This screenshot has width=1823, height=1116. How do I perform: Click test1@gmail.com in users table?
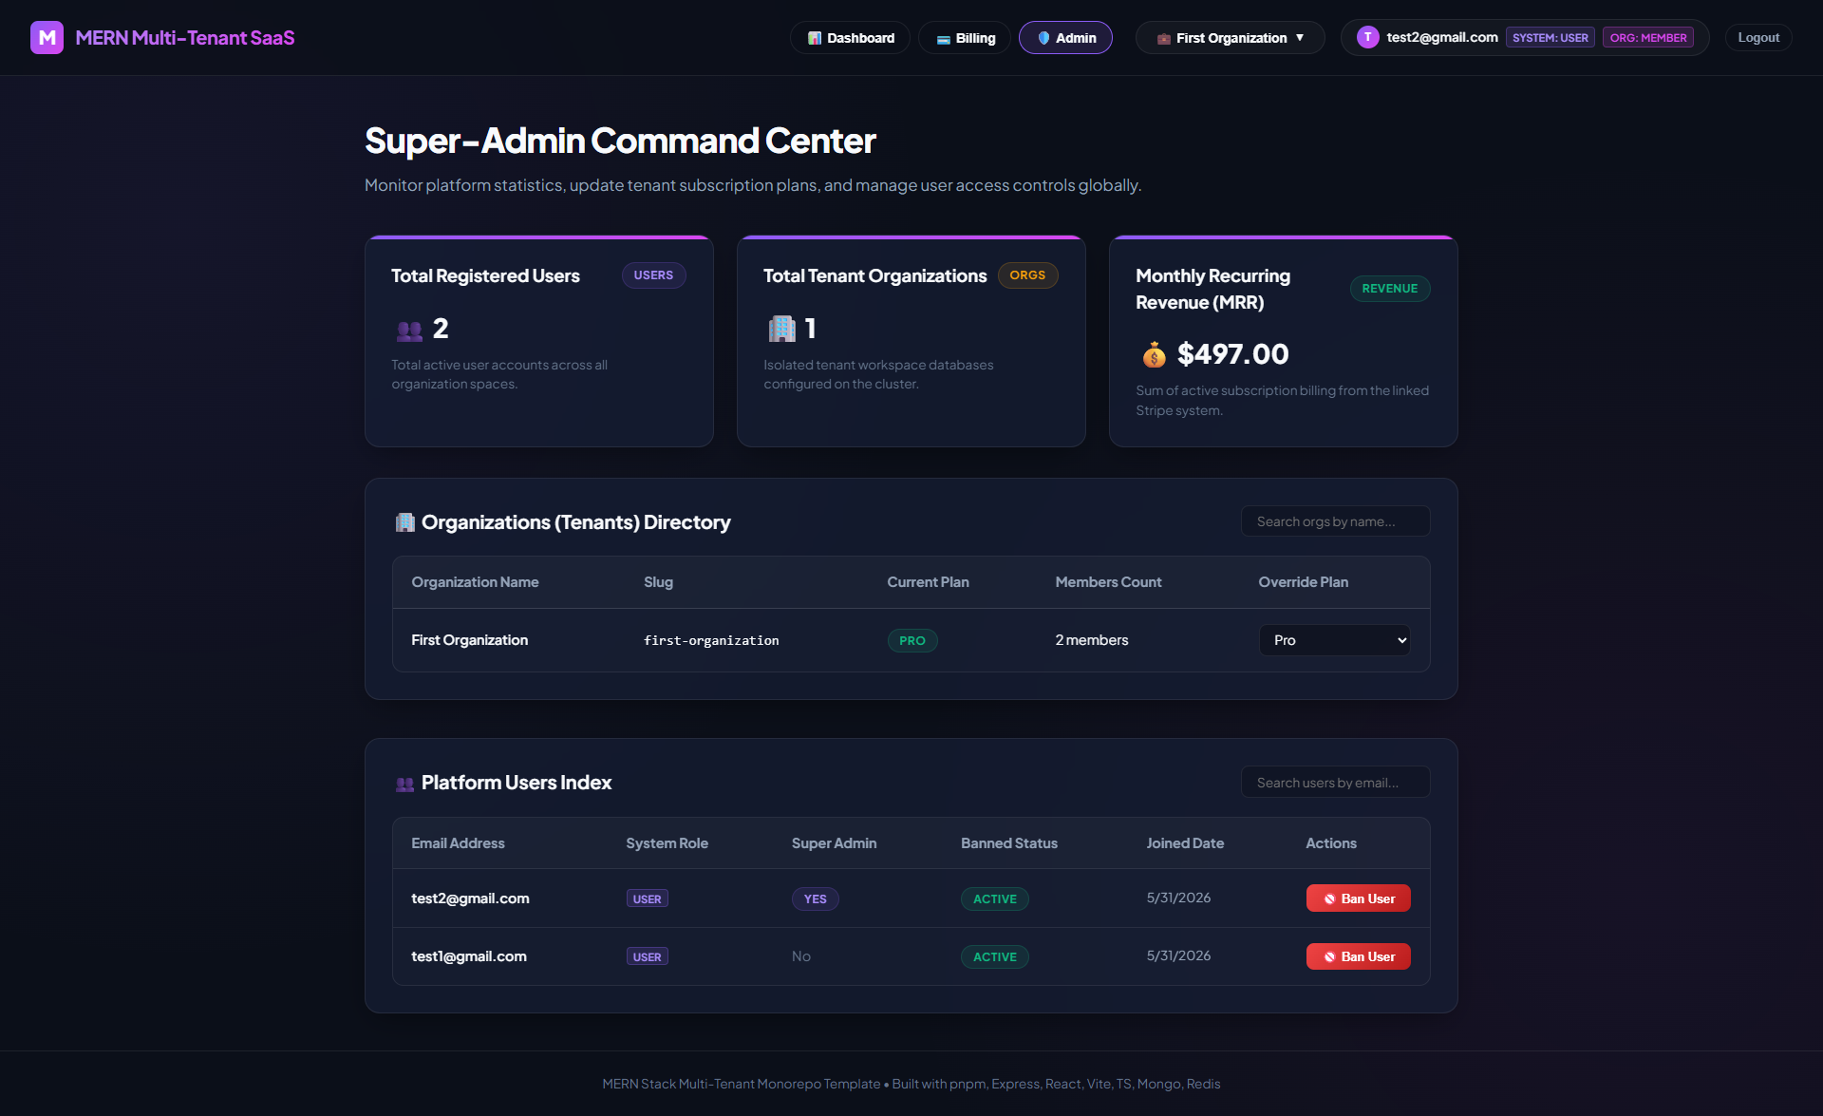[x=469, y=956]
